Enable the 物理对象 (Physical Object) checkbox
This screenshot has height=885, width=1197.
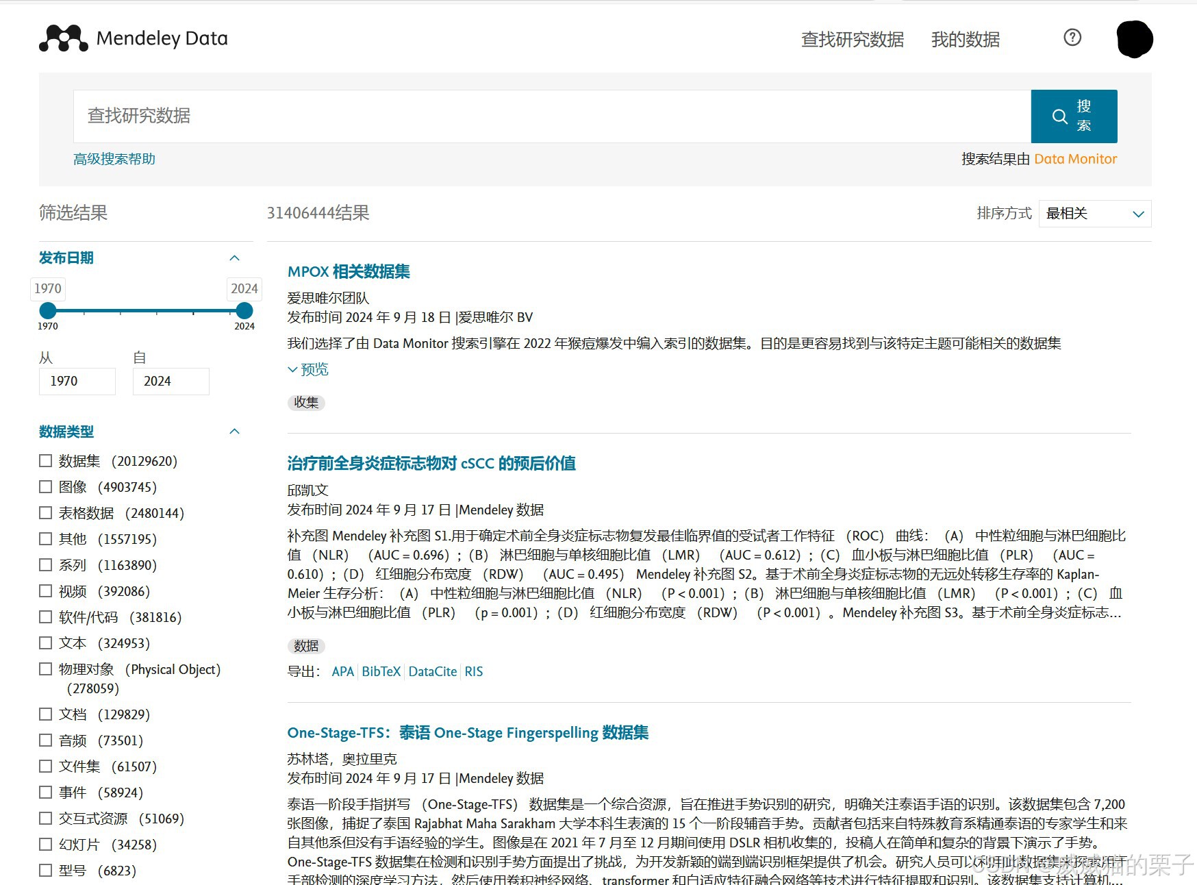[x=46, y=669]
